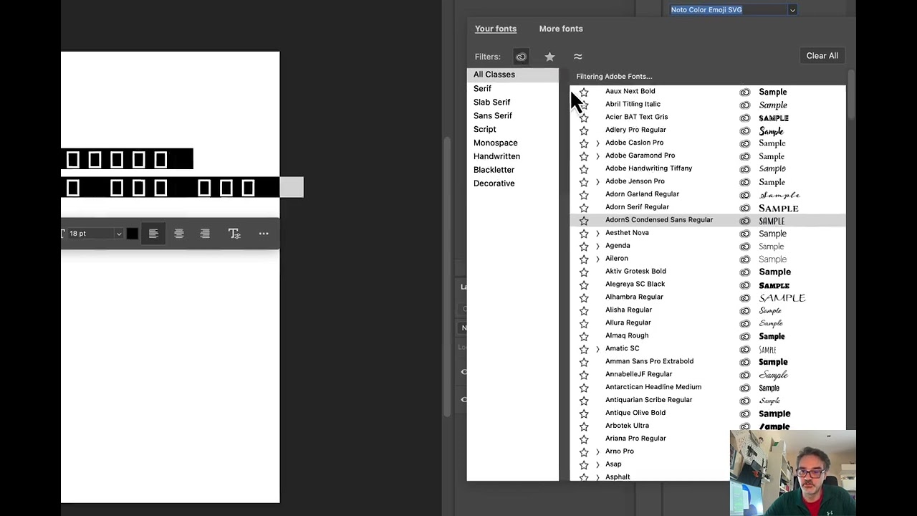Switch to the More fonts tab

(560, 29)
